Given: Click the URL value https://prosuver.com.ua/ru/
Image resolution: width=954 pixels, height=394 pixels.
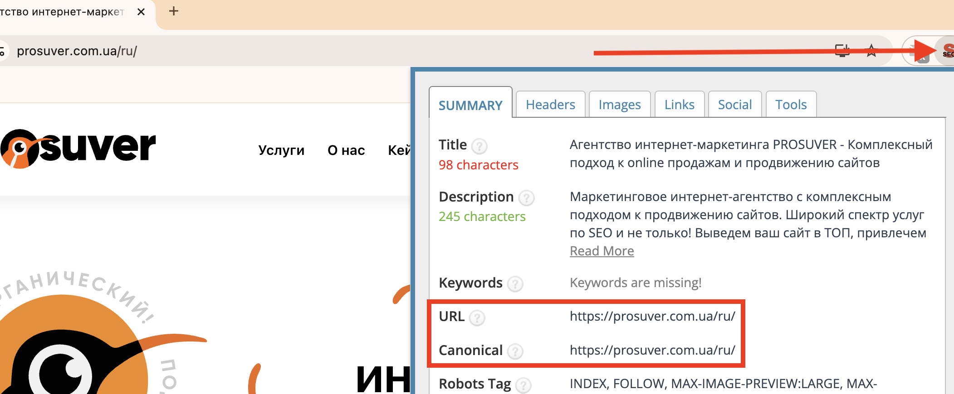Looking at the screenshot, I should (652, 316).
